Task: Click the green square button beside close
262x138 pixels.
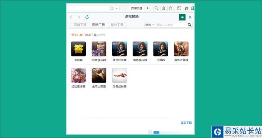Action: click(182, 17)
